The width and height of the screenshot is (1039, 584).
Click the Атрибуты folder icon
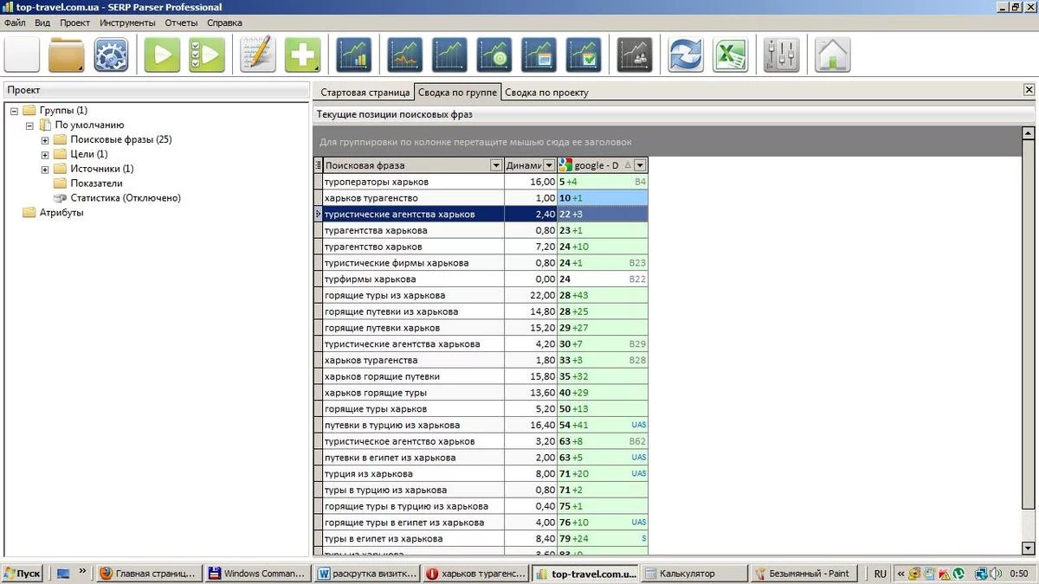pos(29,213)
